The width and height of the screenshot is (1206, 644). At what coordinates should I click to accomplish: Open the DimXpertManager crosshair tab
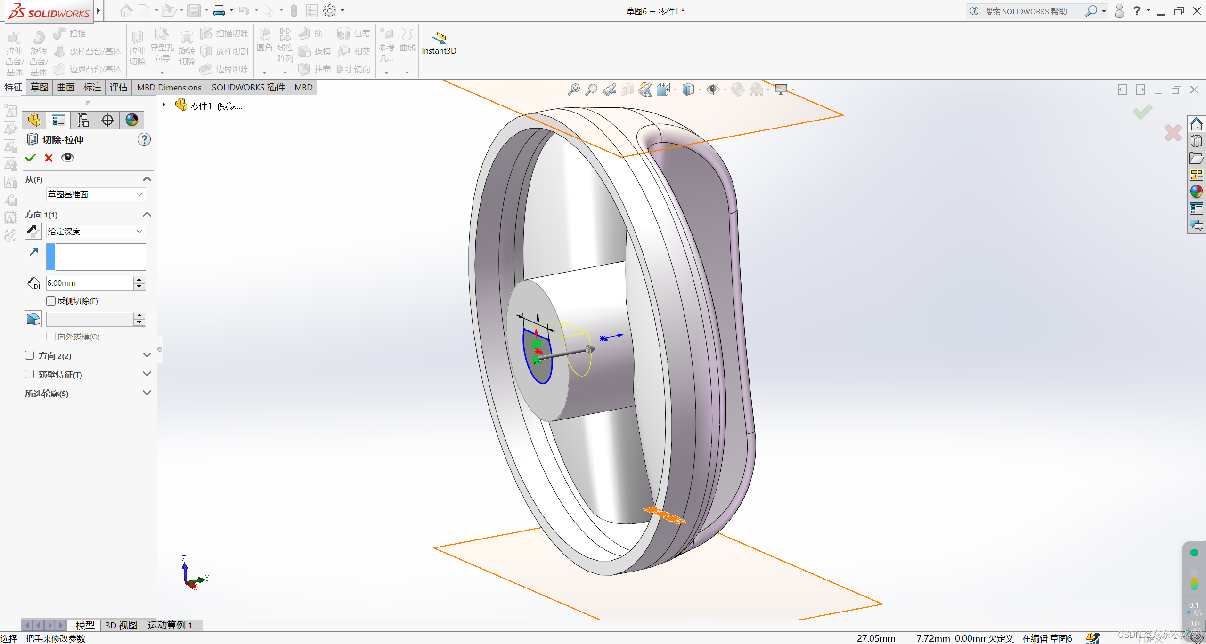(x=107, y=120)
